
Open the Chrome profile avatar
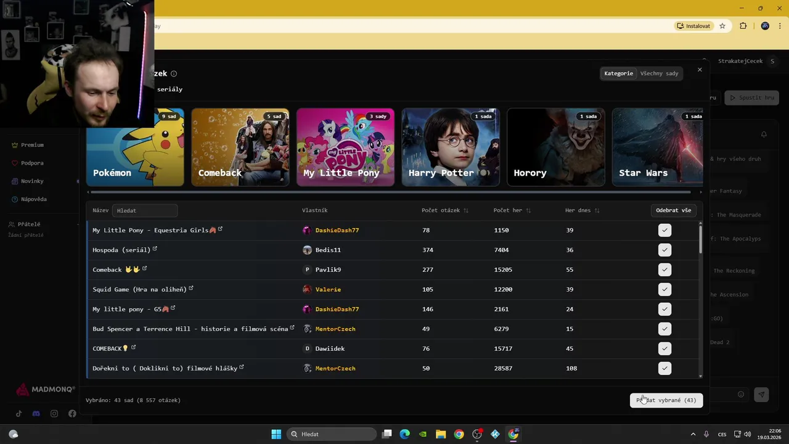pos(765,26)
